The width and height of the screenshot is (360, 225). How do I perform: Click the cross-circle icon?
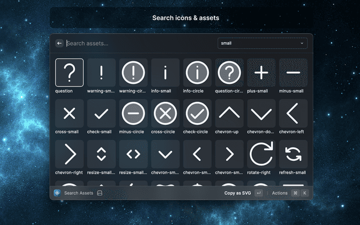165,113
